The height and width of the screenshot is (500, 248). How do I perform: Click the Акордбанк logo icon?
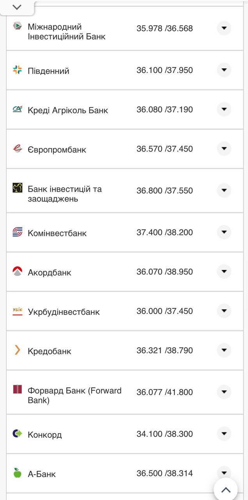coord(17,271)
